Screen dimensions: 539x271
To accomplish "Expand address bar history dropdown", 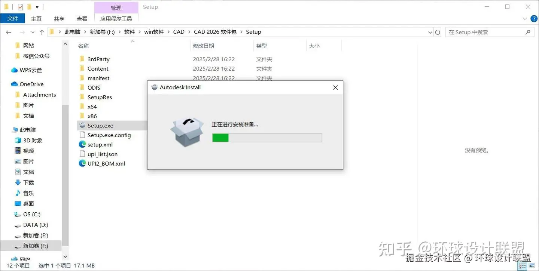I will (430, 33).
